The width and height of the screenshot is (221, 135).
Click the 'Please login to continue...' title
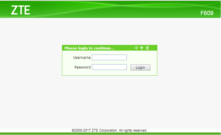tap(89, 48)
